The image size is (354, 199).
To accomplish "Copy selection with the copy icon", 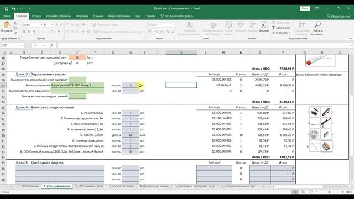I will pyautogui.click(x=15, y=28).
